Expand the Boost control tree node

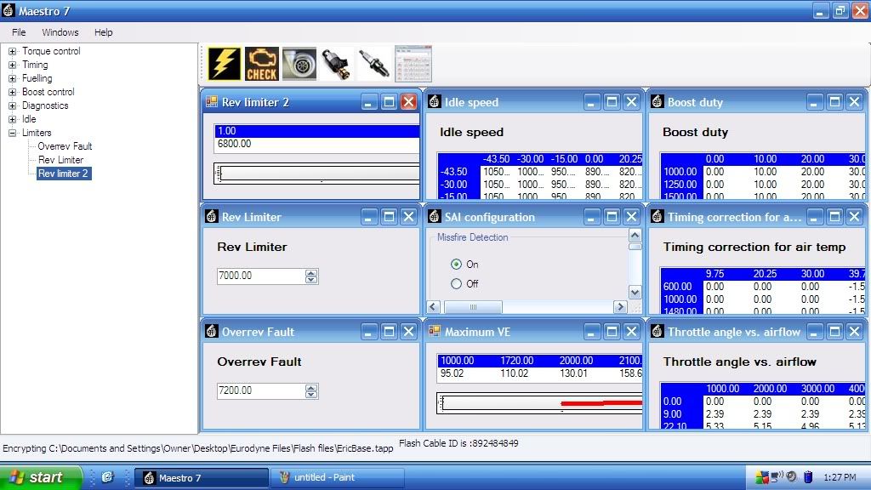[x=12, y=92]
